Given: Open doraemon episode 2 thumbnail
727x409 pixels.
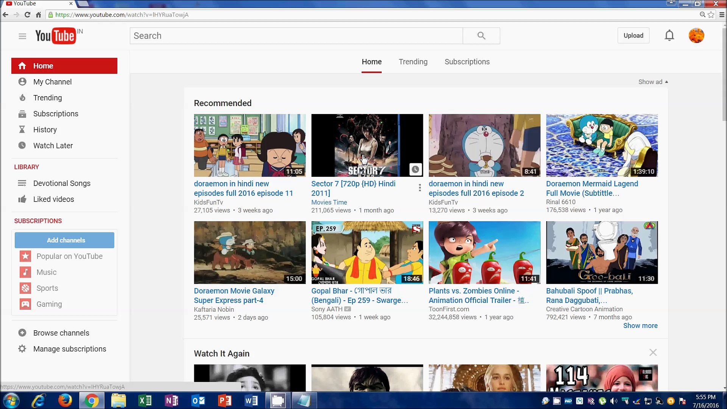Looking at the screenshot, I should (484, 145).
